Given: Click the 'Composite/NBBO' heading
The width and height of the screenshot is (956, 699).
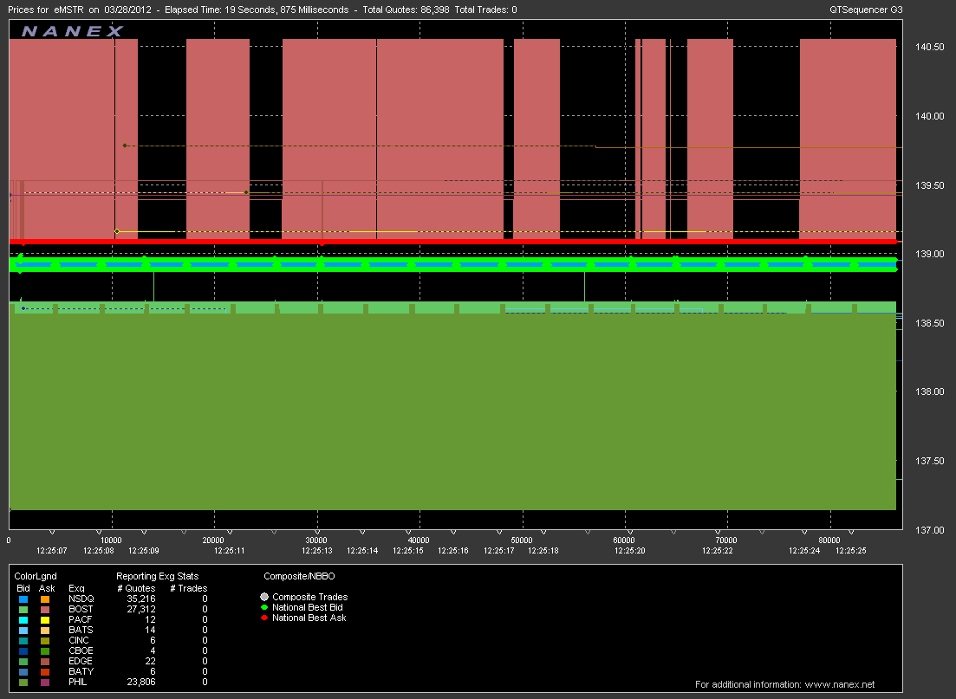Looking at the screenshot, I should (299, 577).
